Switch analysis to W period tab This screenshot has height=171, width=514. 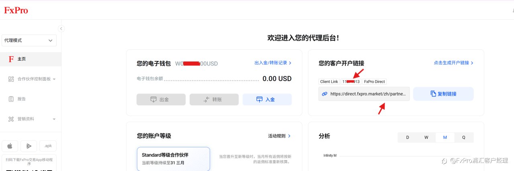pyautogui.click(x=426, y=137)
